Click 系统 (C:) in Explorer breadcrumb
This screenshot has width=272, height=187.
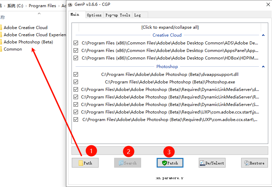click(x=15, y=6)
